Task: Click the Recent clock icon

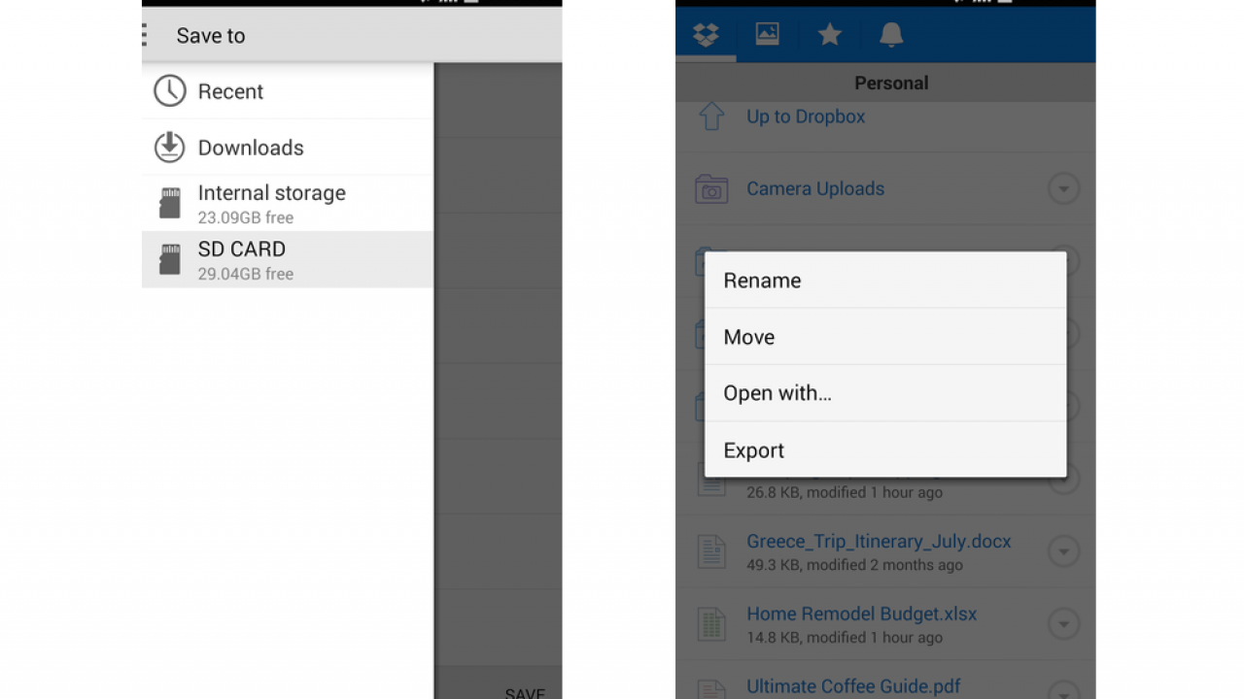Action: point(170,91)
